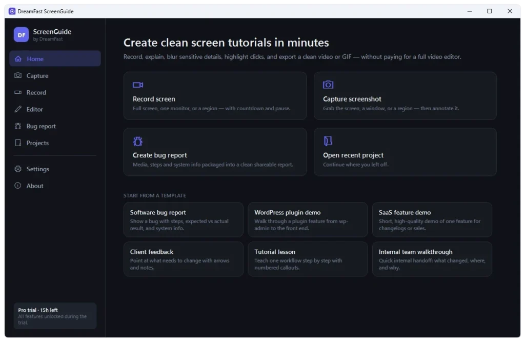Click 'Grab the screen, a window' description
Screen dimensions: 525x342
[x=391, y=108]
